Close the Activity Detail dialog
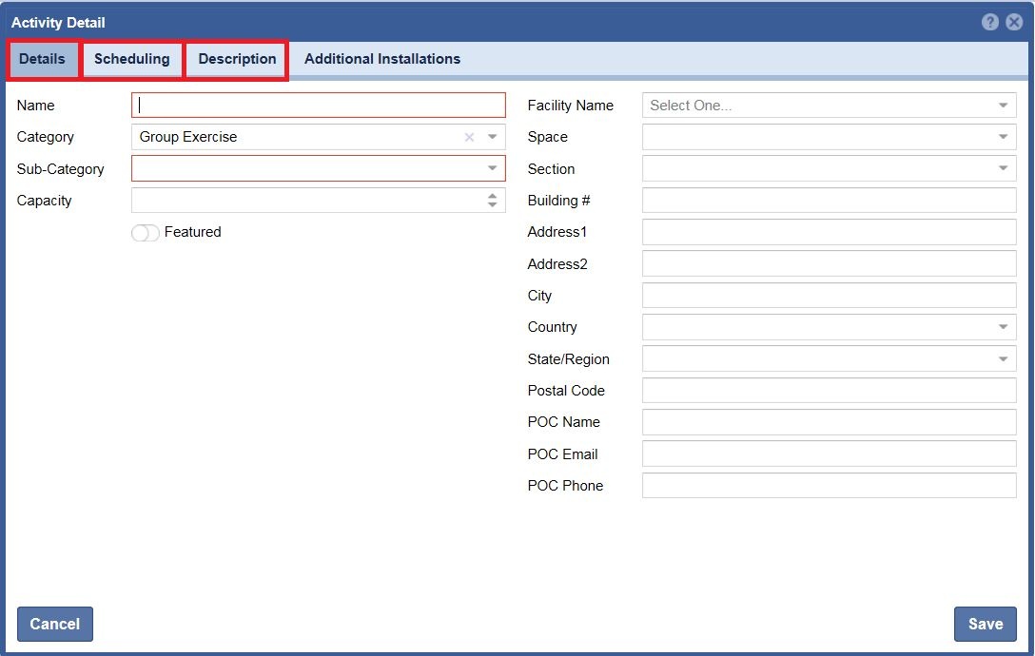 pyautogui.click(x=1014, y=22)
